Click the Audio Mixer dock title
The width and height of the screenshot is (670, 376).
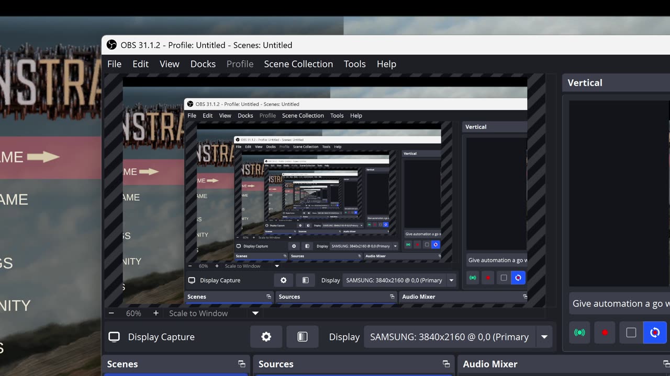point(490,364)
